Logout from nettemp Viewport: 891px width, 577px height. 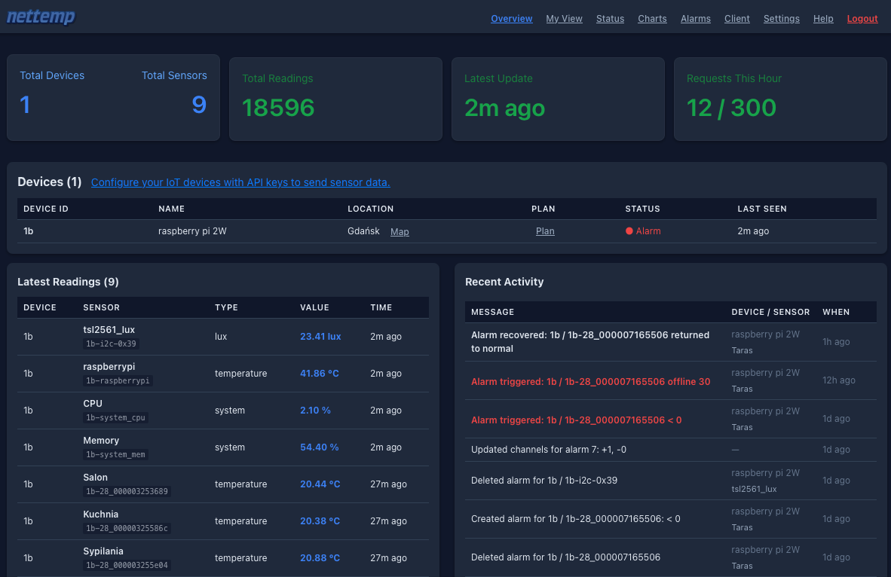pos(862,18)
